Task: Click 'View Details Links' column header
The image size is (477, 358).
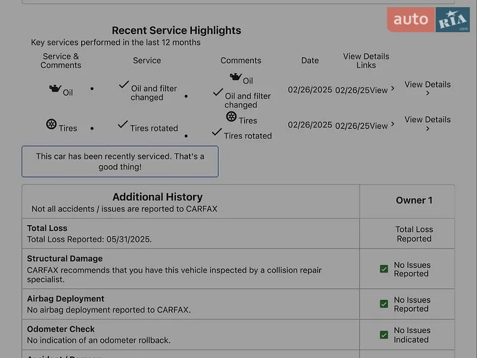Action: point(366,61)
